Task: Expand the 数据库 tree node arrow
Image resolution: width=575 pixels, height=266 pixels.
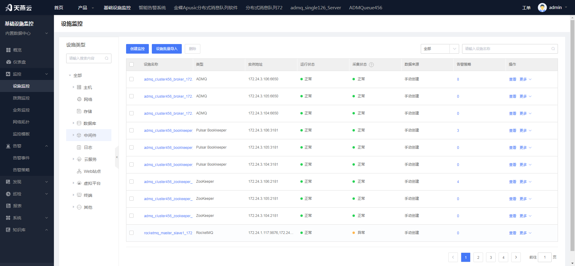Action: [x=73, y=123]
